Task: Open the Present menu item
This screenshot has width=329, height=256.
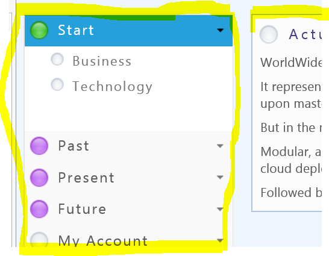Action: (128, 178)
